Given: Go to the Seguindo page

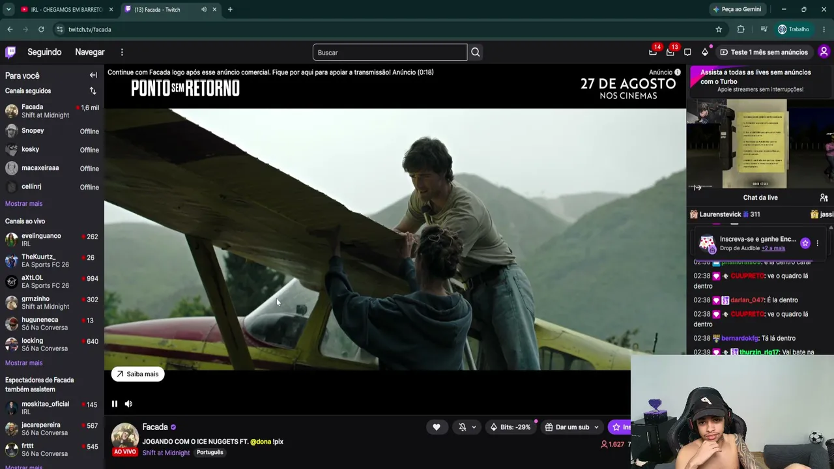Looking at the screenshot, I should [44, 52].
